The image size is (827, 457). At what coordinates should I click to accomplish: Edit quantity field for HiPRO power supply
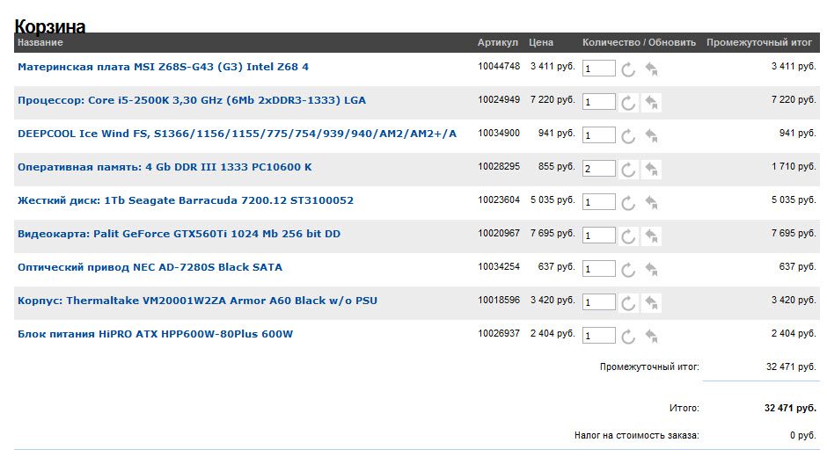point(598,335)
